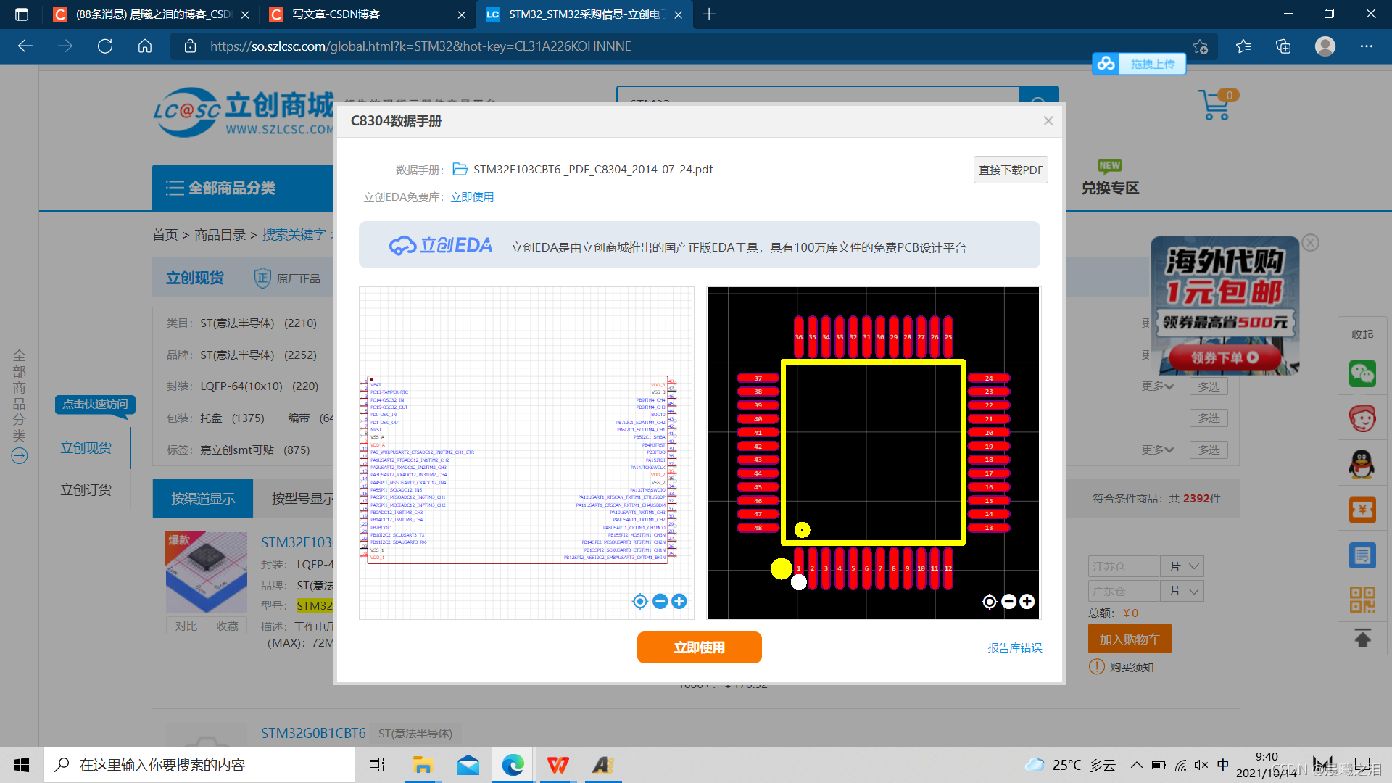Zoom in on the PCB footprint preview

1027,602
